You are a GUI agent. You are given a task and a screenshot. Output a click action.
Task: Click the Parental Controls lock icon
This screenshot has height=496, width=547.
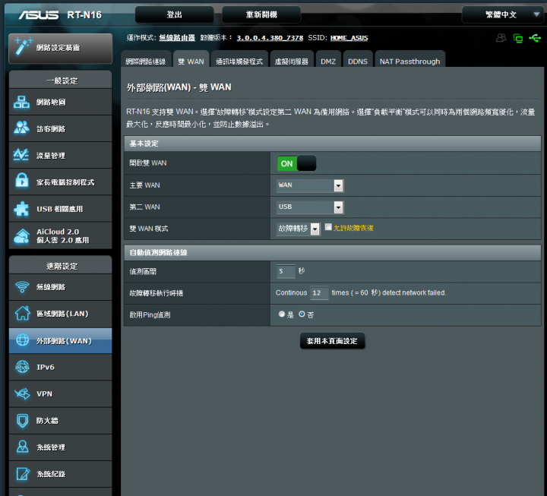point(22,181)
